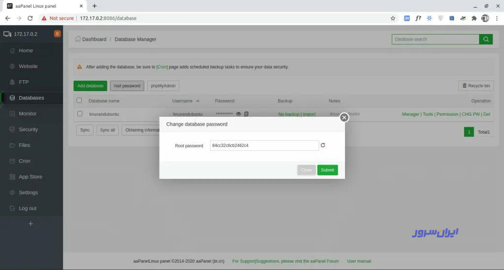Viewport: 504px width, 270px height.
Task: Sort by Username column arrow
Action: (x=198, y=101)
